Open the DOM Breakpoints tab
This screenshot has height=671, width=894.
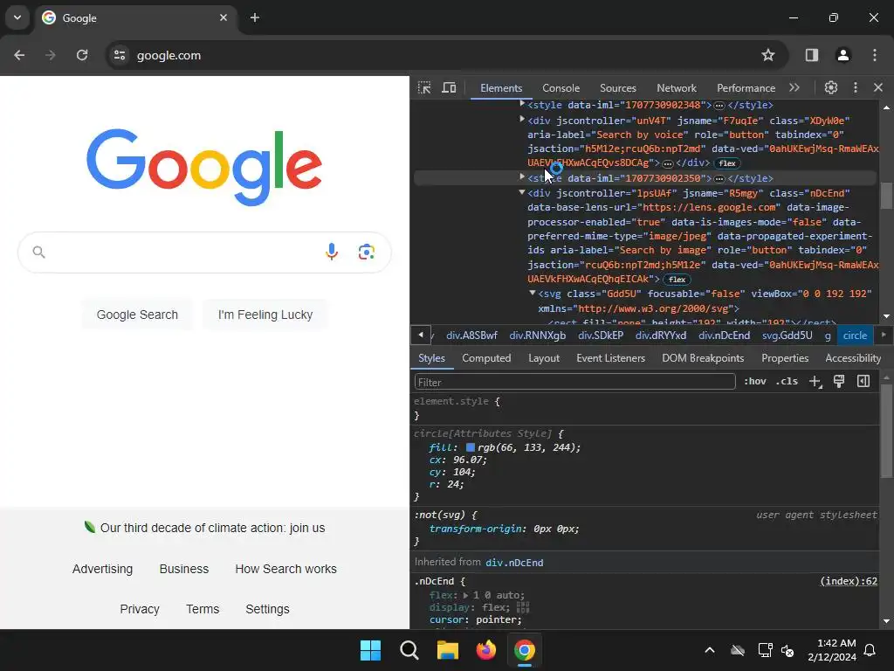[x=703, y=357]
